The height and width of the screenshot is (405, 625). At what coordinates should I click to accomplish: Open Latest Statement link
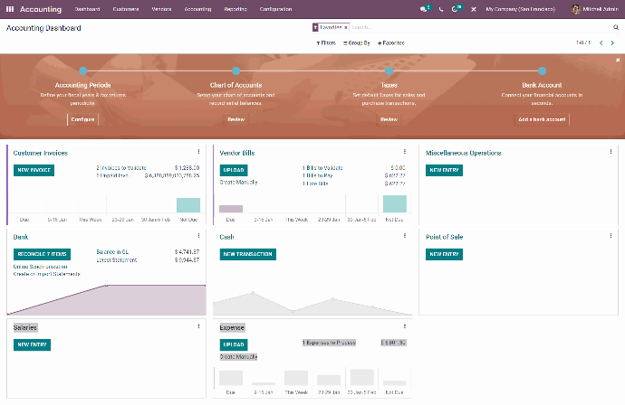[x=116, y=260]
